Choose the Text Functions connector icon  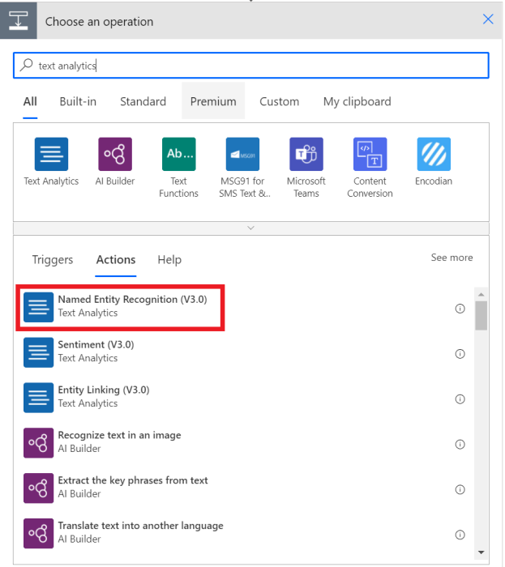coord(179,154)
